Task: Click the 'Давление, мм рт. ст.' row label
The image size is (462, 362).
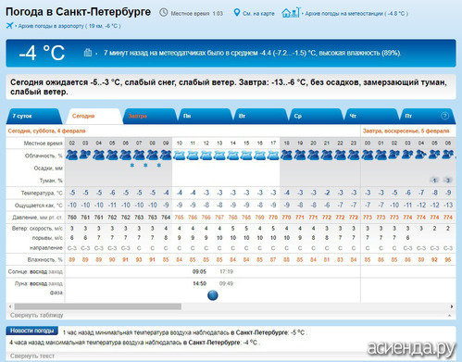Action: tap(37, 218)
